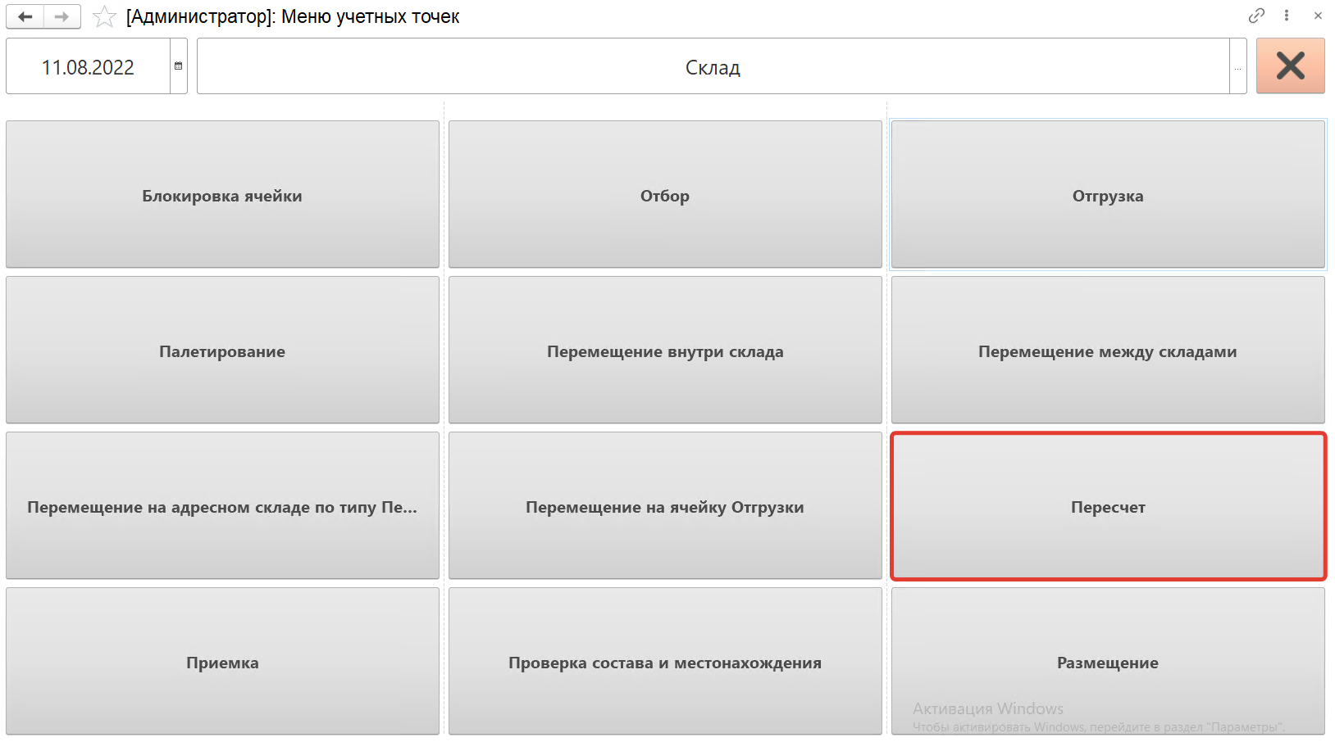
Task: Click the Склад warehouse field
Action: [x=712, y=67]
